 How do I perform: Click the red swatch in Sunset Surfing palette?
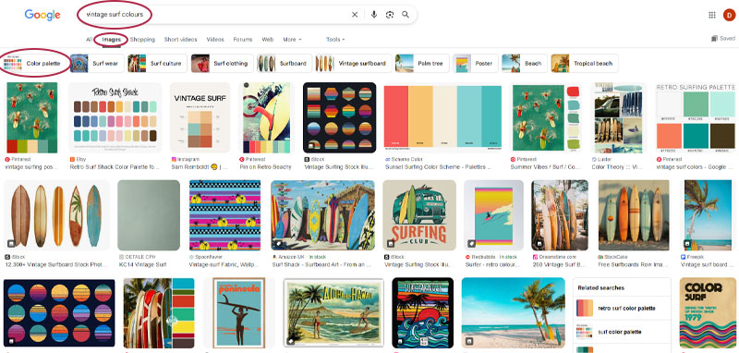396,116
